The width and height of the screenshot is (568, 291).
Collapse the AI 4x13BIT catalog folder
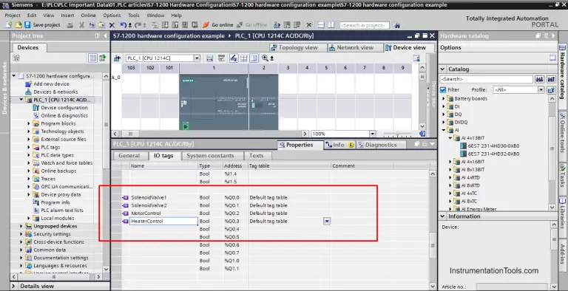(x=450, y=138)
